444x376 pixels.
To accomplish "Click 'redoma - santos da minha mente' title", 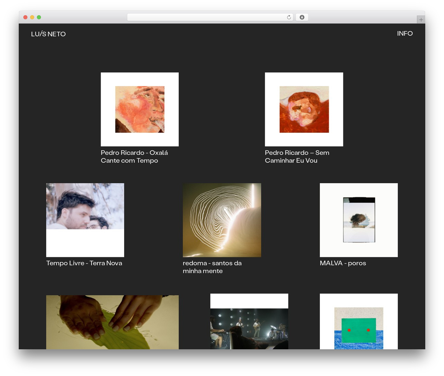I will point(212,267).
